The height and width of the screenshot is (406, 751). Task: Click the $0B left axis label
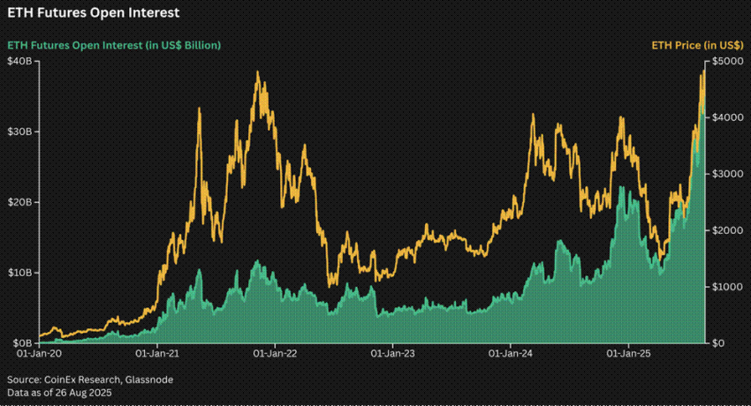[22, 343]
